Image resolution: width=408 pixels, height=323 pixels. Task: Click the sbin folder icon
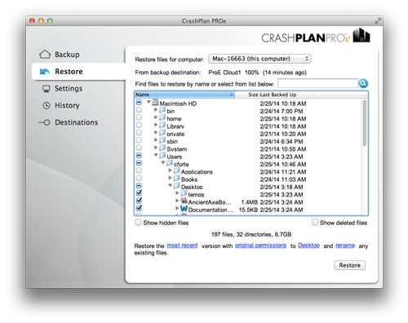(x=162, y=140)
